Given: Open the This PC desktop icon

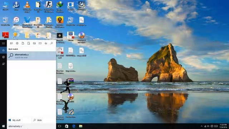Looking at the screenshot, I should [5, 6].
